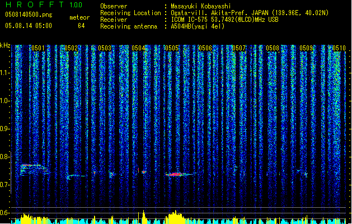Click the 0504 time marker

click(x=138, y=48)
